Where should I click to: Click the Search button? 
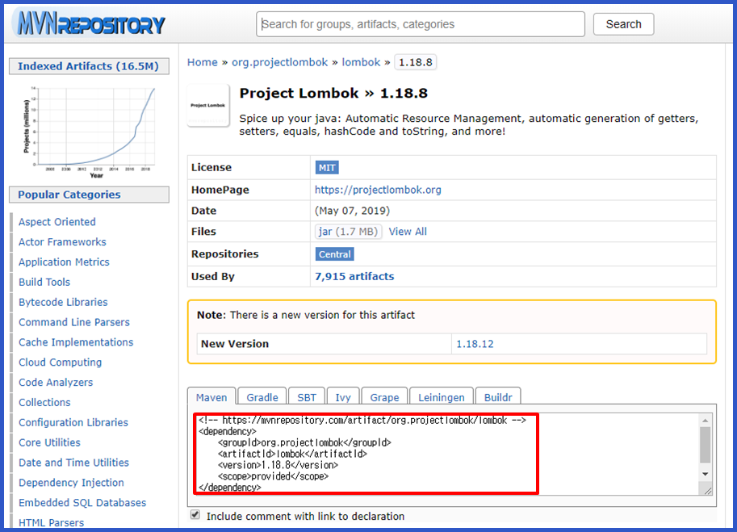pos(623,24)
